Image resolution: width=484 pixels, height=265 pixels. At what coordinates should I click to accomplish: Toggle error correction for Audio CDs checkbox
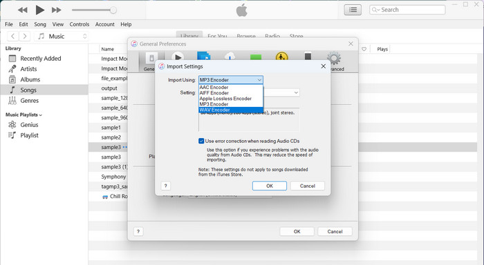point(201,141)
